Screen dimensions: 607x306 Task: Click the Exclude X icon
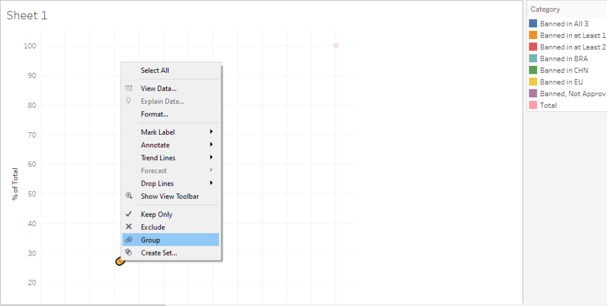pos(129,227)
